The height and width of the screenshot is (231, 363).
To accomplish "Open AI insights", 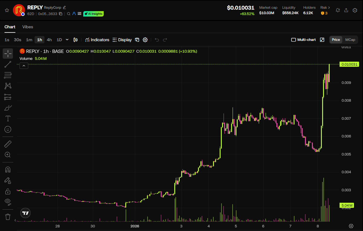I will pyautogui.click(x=93, y=14).
